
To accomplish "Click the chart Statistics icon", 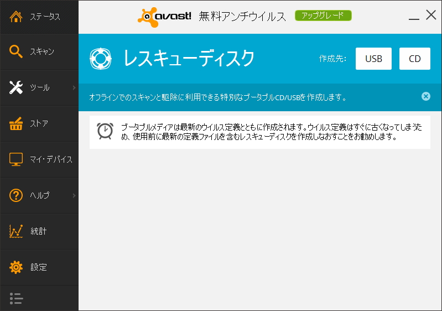I will pyautogui.click(x=16, y=231).
